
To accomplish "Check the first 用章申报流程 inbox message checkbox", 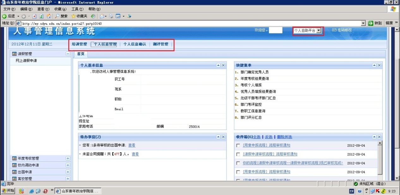I will click(x=238, y=145).
